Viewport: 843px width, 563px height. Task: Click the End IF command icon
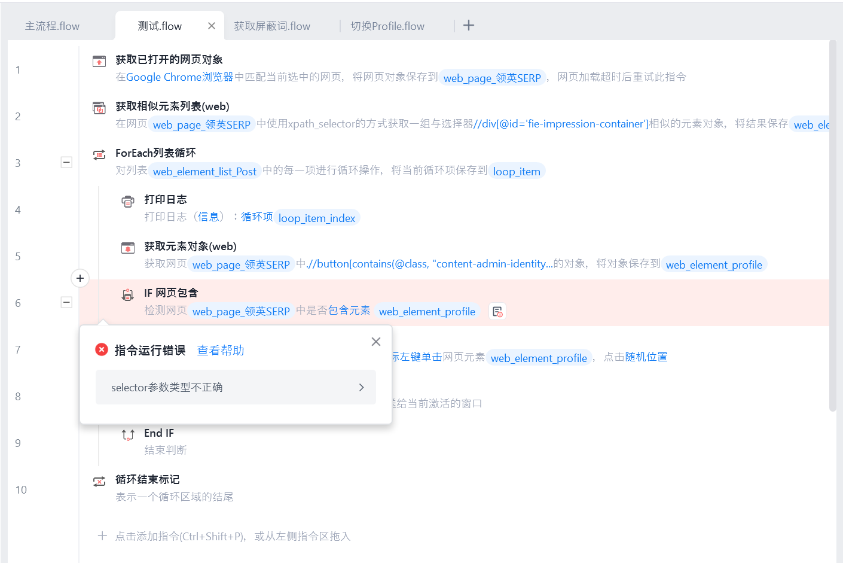click(128, 434)
